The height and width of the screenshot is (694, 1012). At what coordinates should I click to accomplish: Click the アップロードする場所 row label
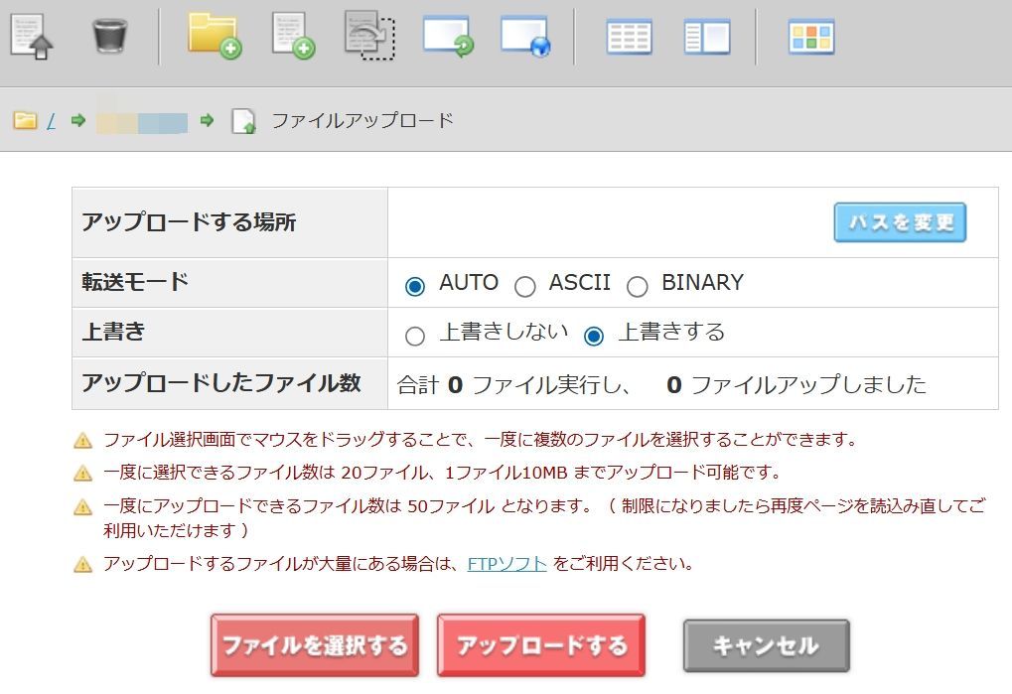[189, 221]
